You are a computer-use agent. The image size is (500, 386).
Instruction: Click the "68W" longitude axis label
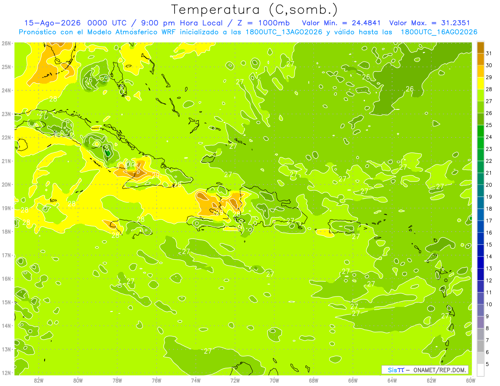click(x=313, y=380)
